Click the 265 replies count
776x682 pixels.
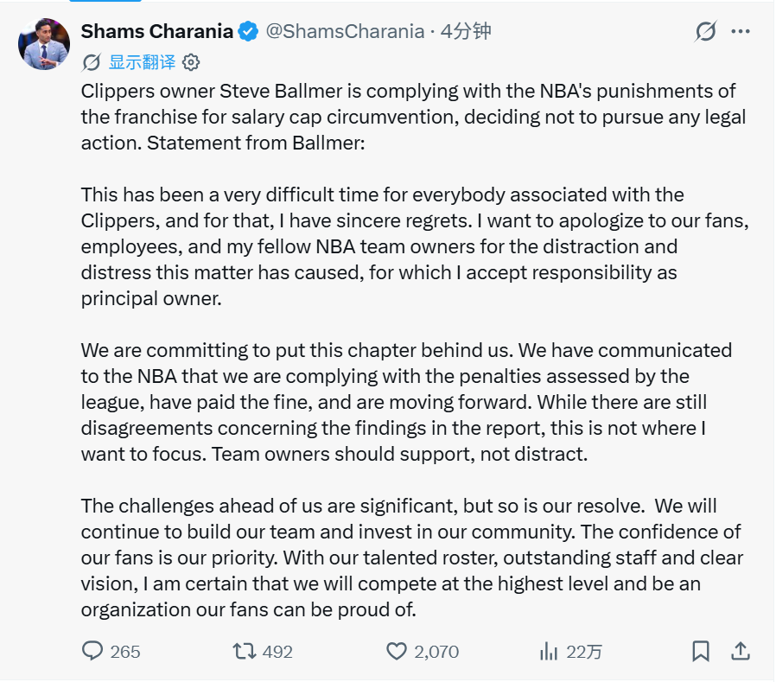(125, 652)
